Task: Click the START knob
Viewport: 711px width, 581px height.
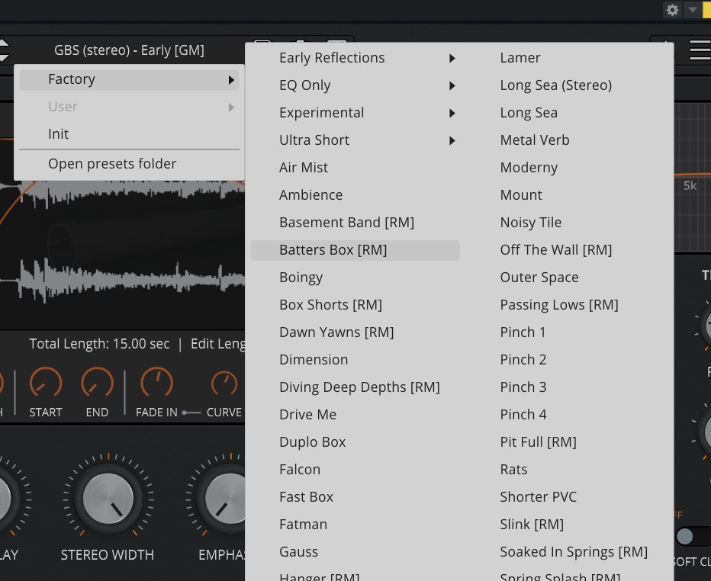Action: click(x=46, y=383)
